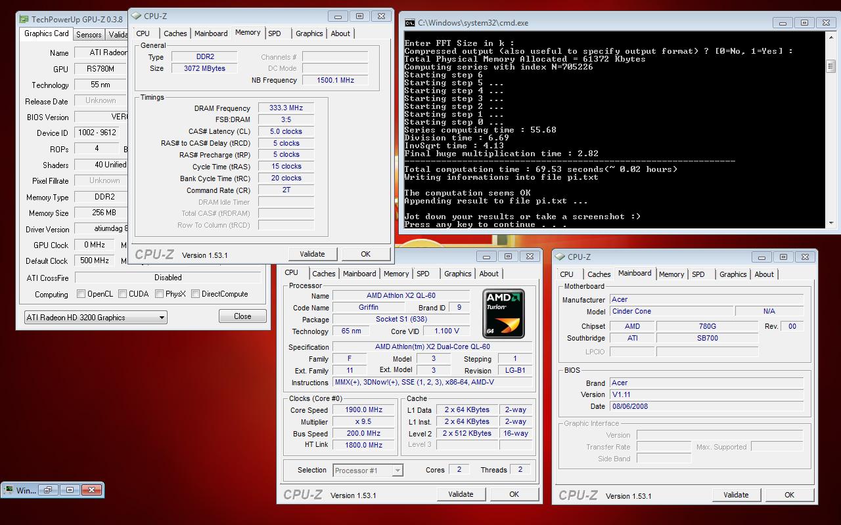This screenshot has height=525, width=841.
Task: Click the Southbridge SB700 field
Action: pos(706,338)
